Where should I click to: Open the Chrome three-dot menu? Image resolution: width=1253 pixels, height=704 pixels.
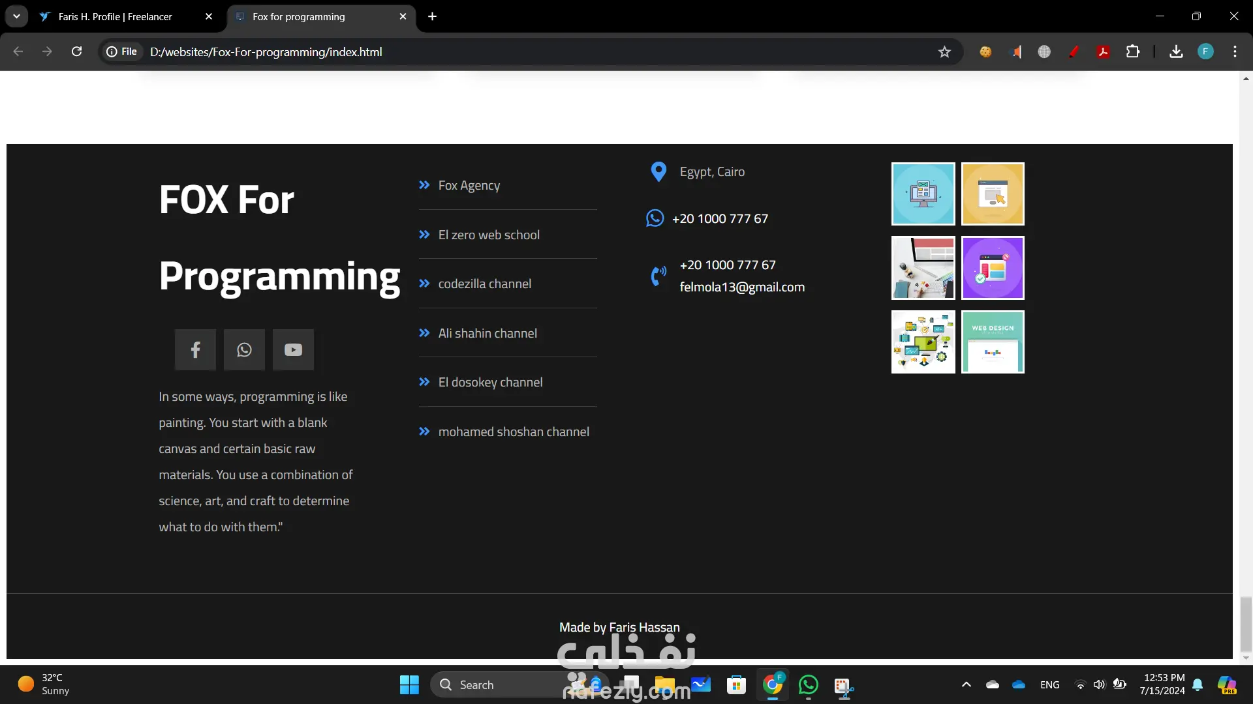click(x=1235, y=51)
